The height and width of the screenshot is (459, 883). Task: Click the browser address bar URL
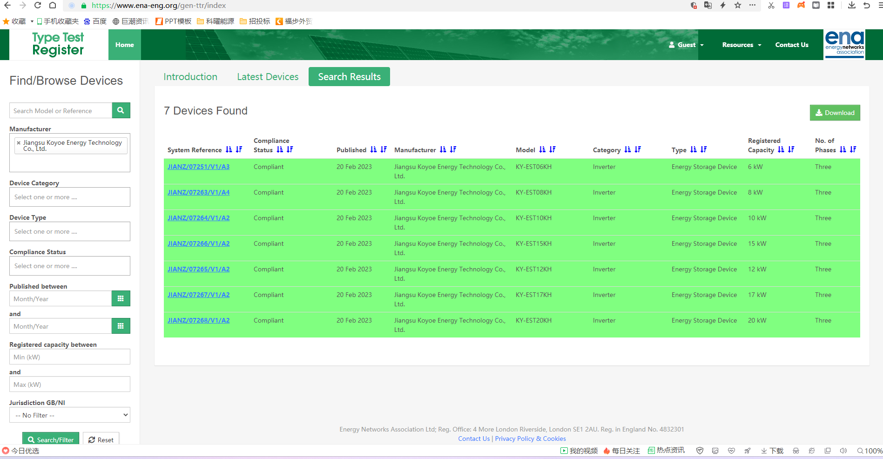tap(159, 6)
